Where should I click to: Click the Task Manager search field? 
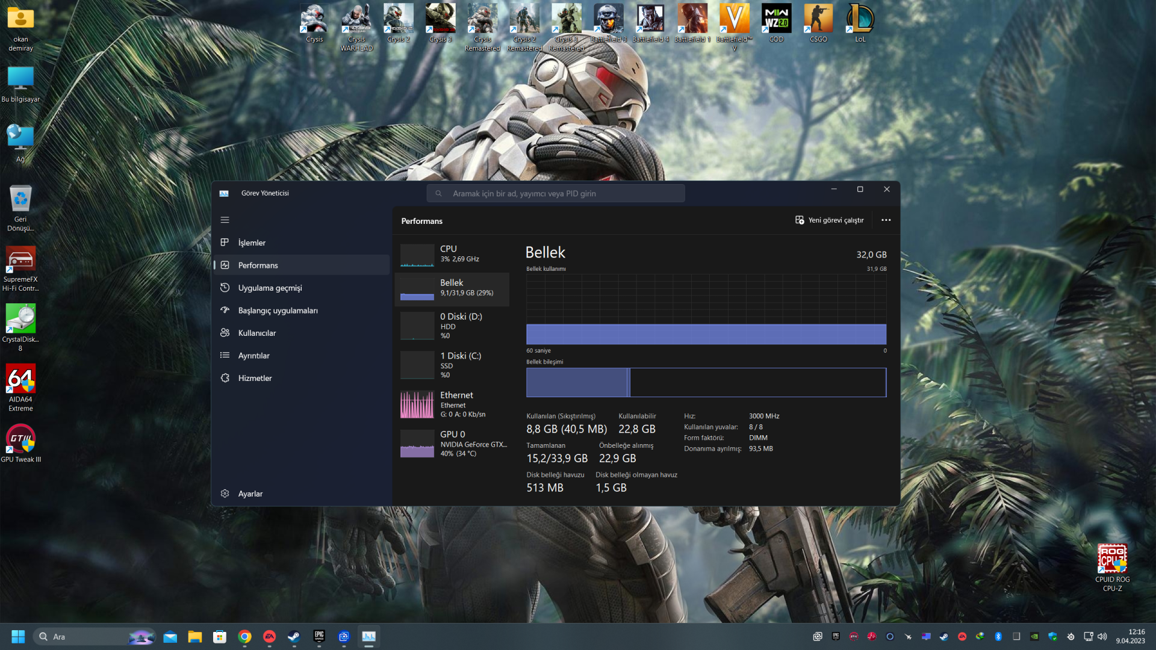pyautogui.click(x=556, y=193)
